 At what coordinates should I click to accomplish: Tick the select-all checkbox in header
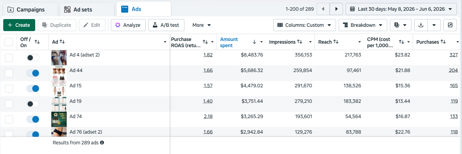point(9,42)
